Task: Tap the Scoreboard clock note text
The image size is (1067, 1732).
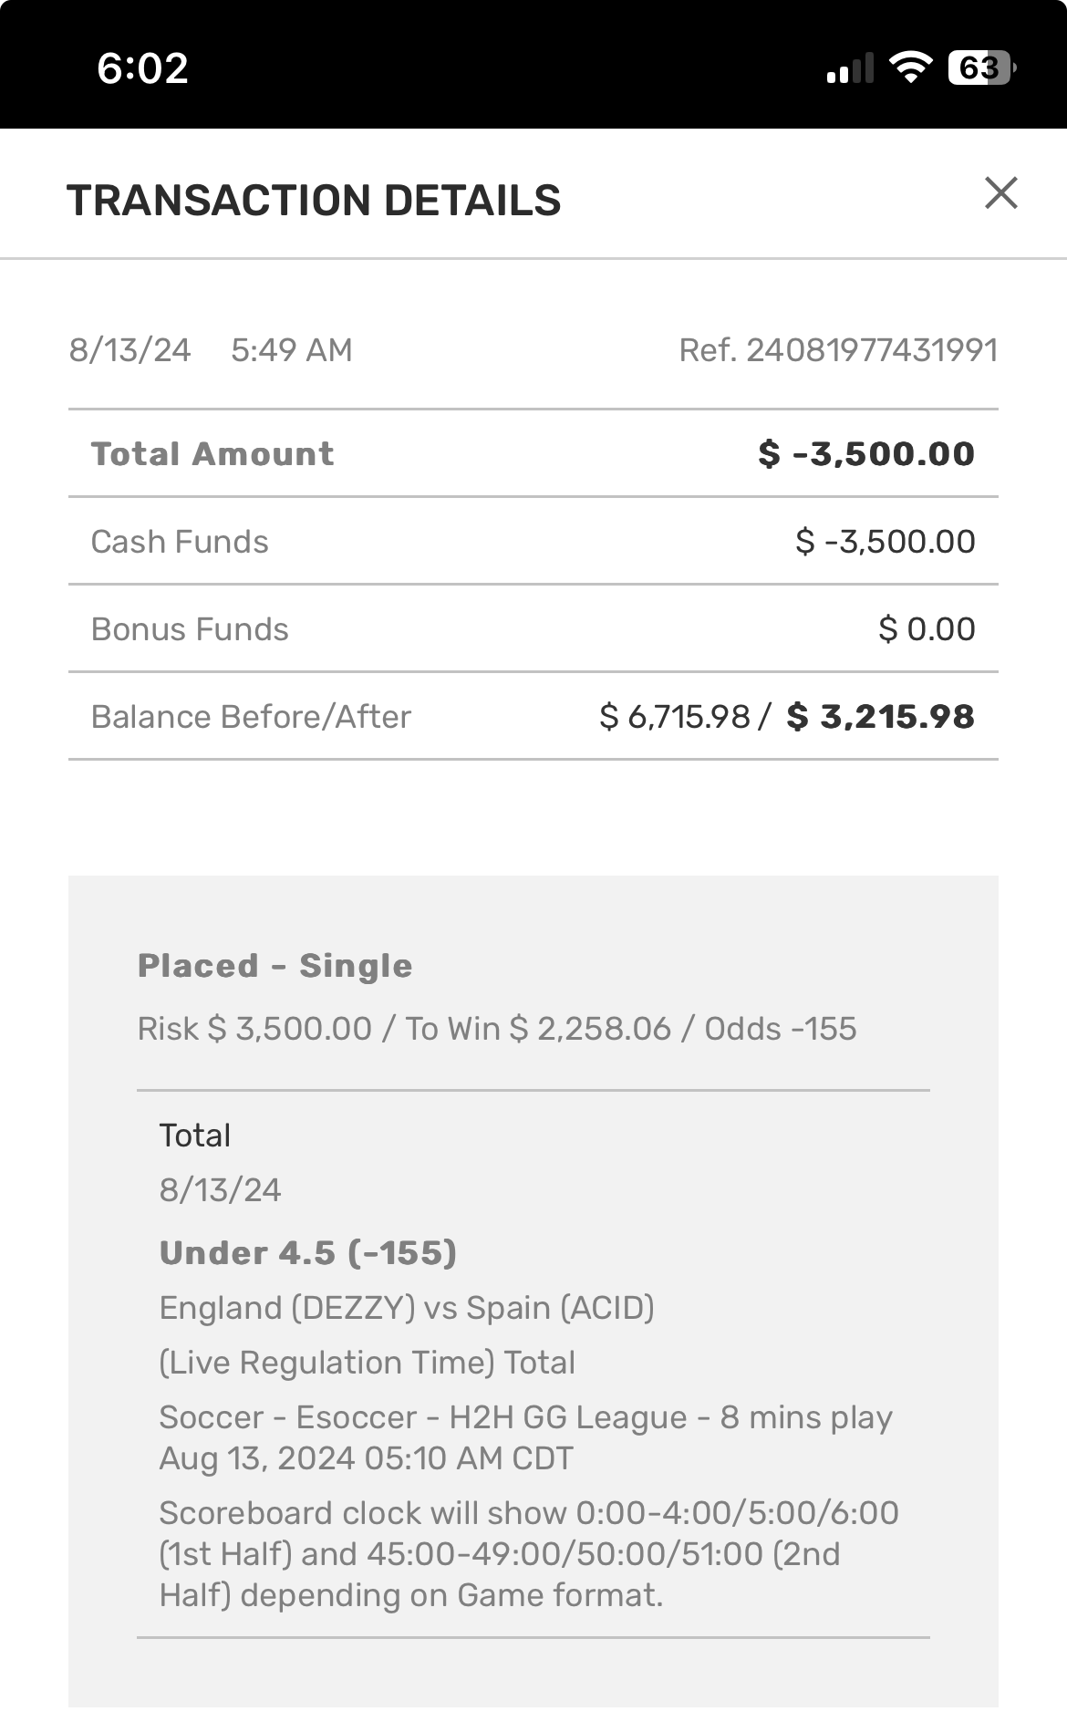Action: point(528,1554)
